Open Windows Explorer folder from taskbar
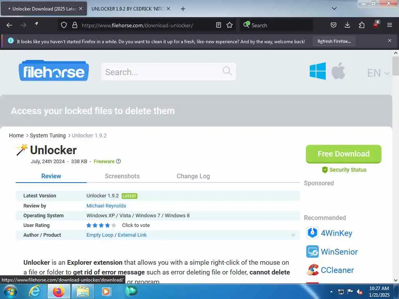Viewport: 399px width, 299px height. 83,292
